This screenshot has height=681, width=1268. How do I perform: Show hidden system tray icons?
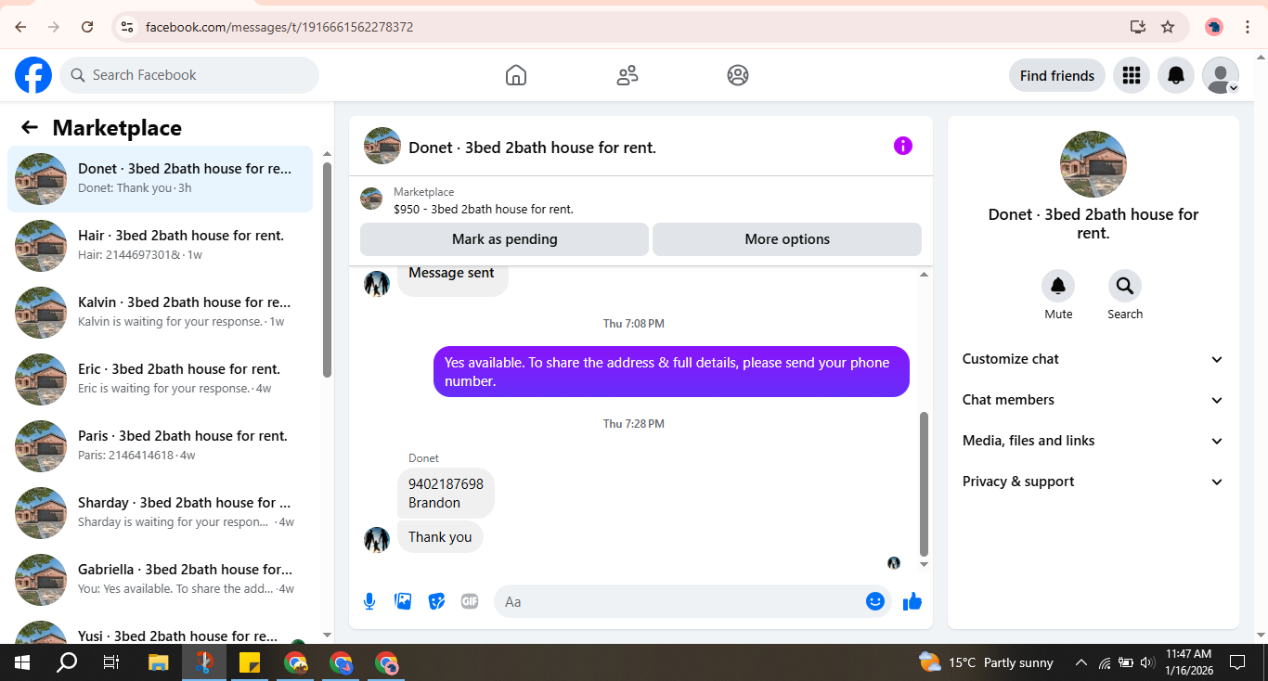click(x=1080, y=662)
